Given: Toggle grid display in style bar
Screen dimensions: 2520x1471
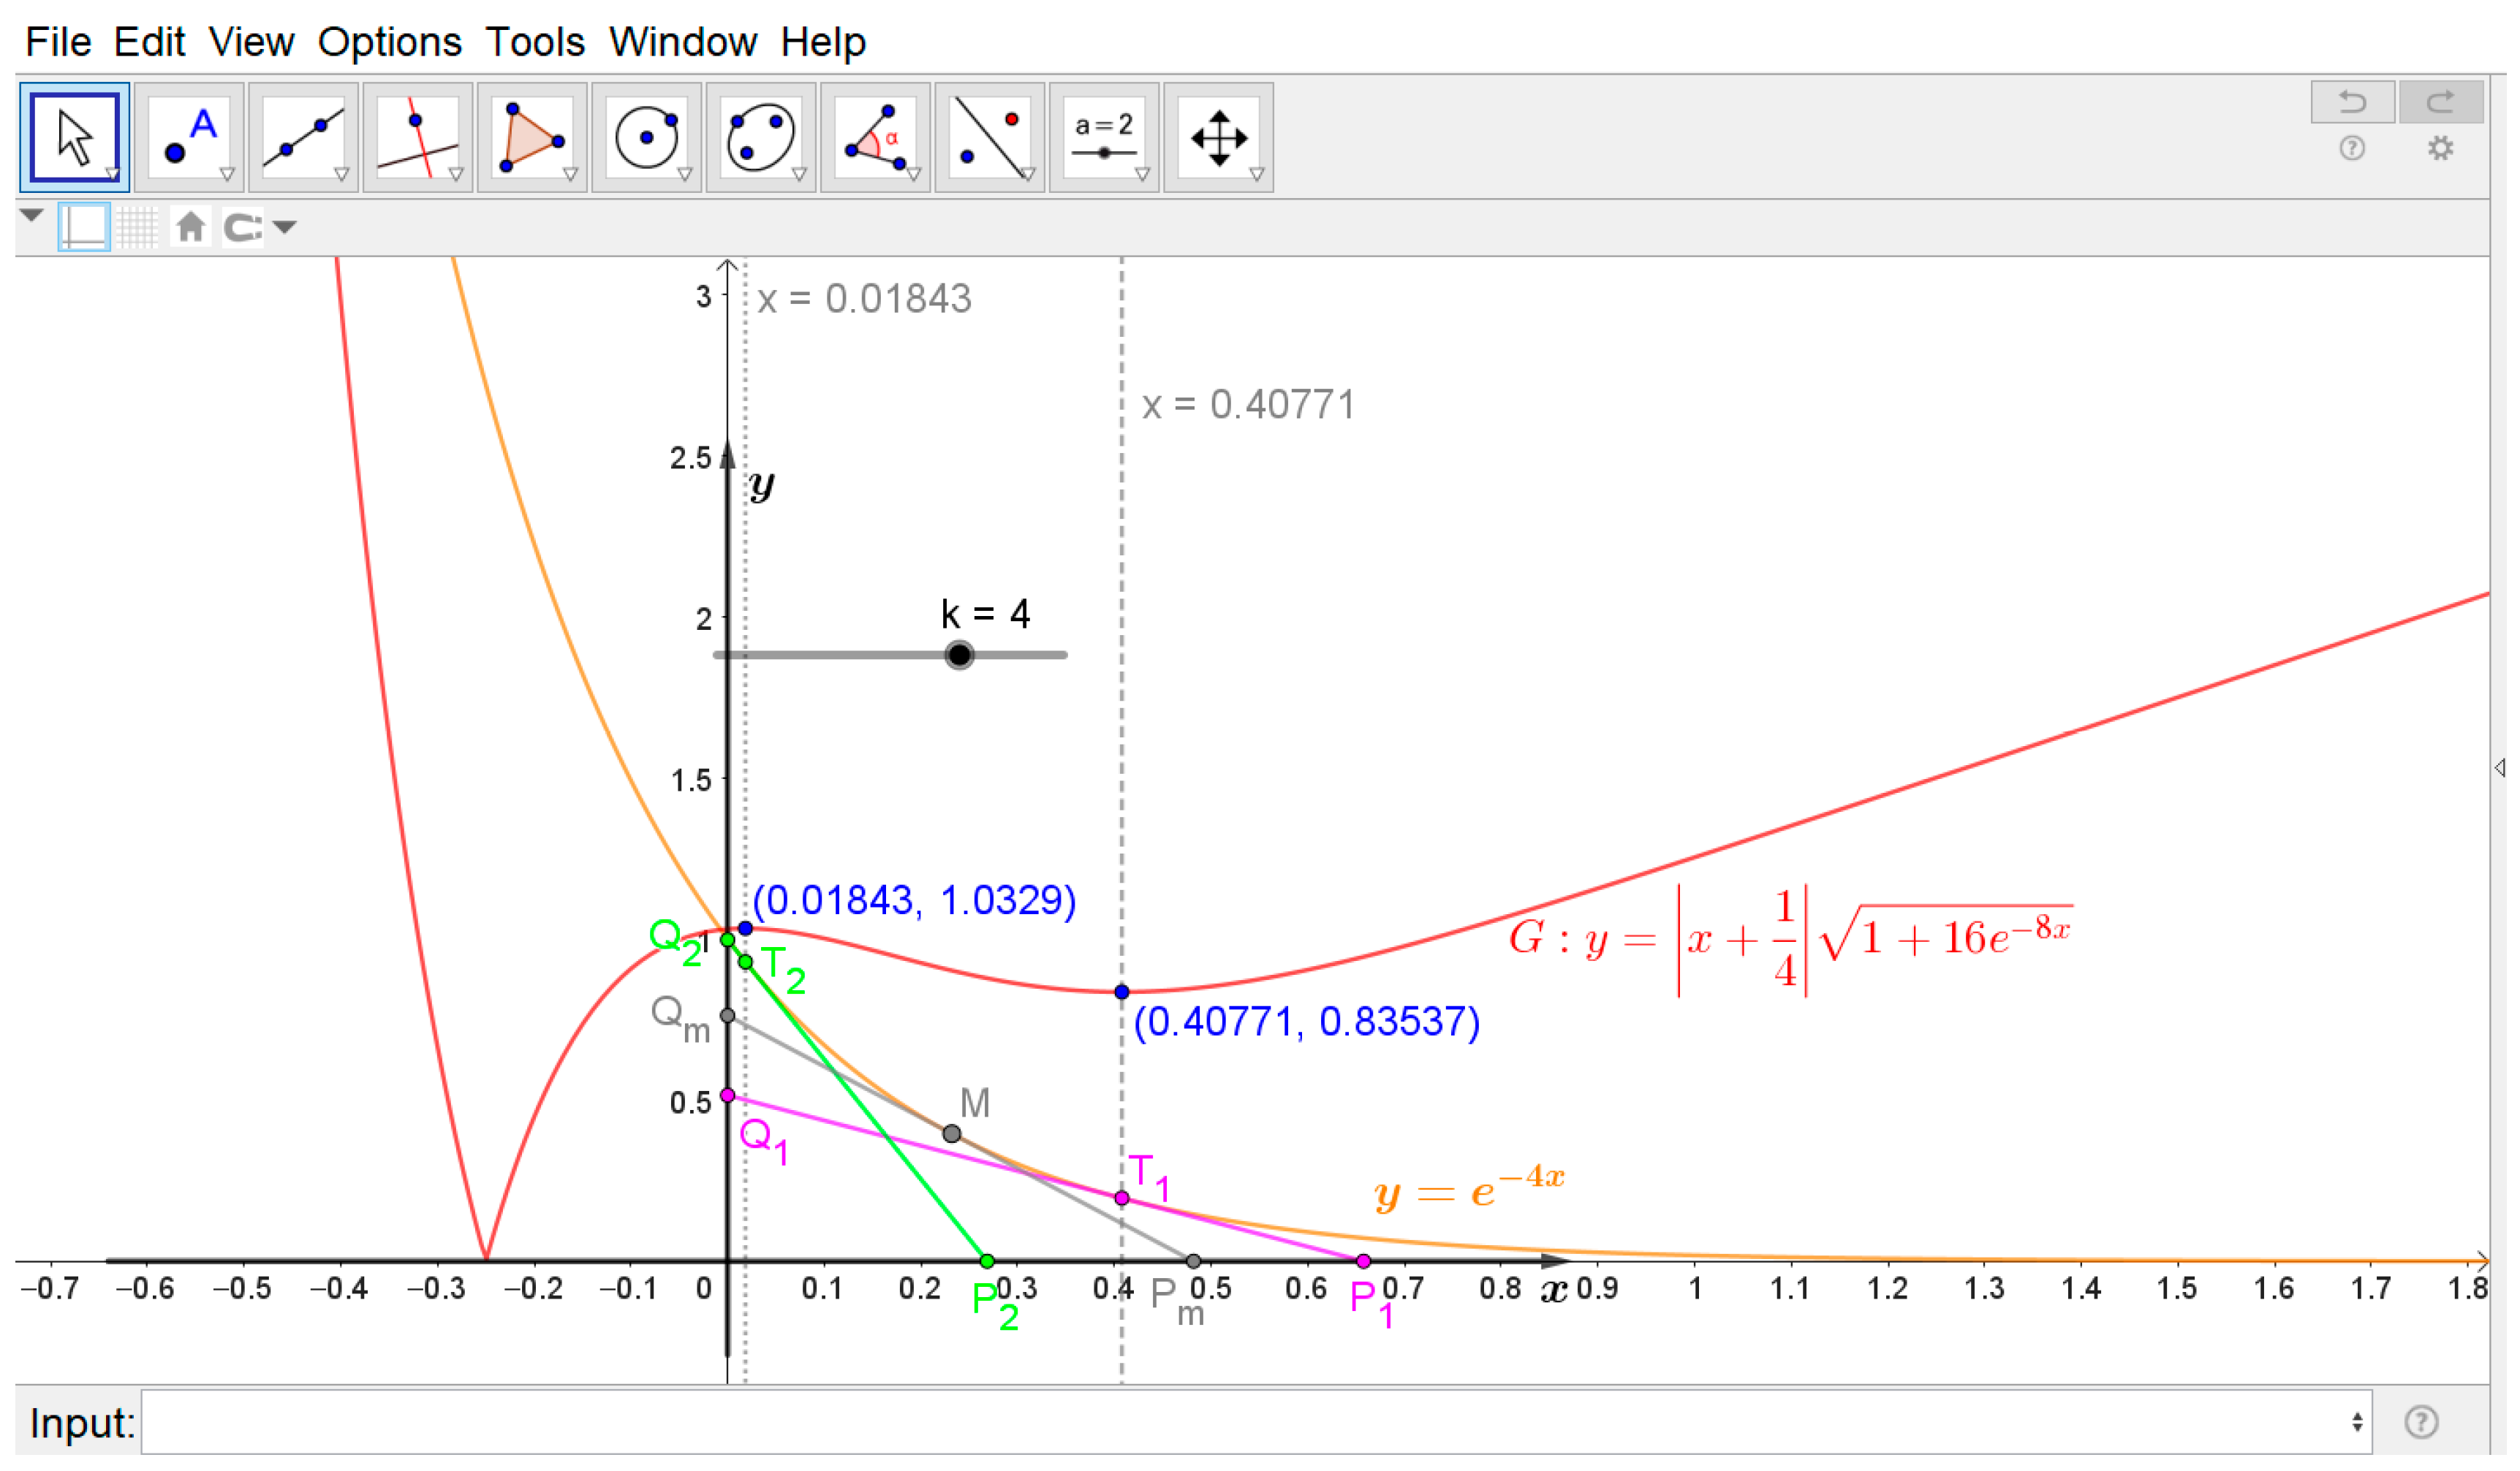Looking at the screenshot, I should 138,227.
